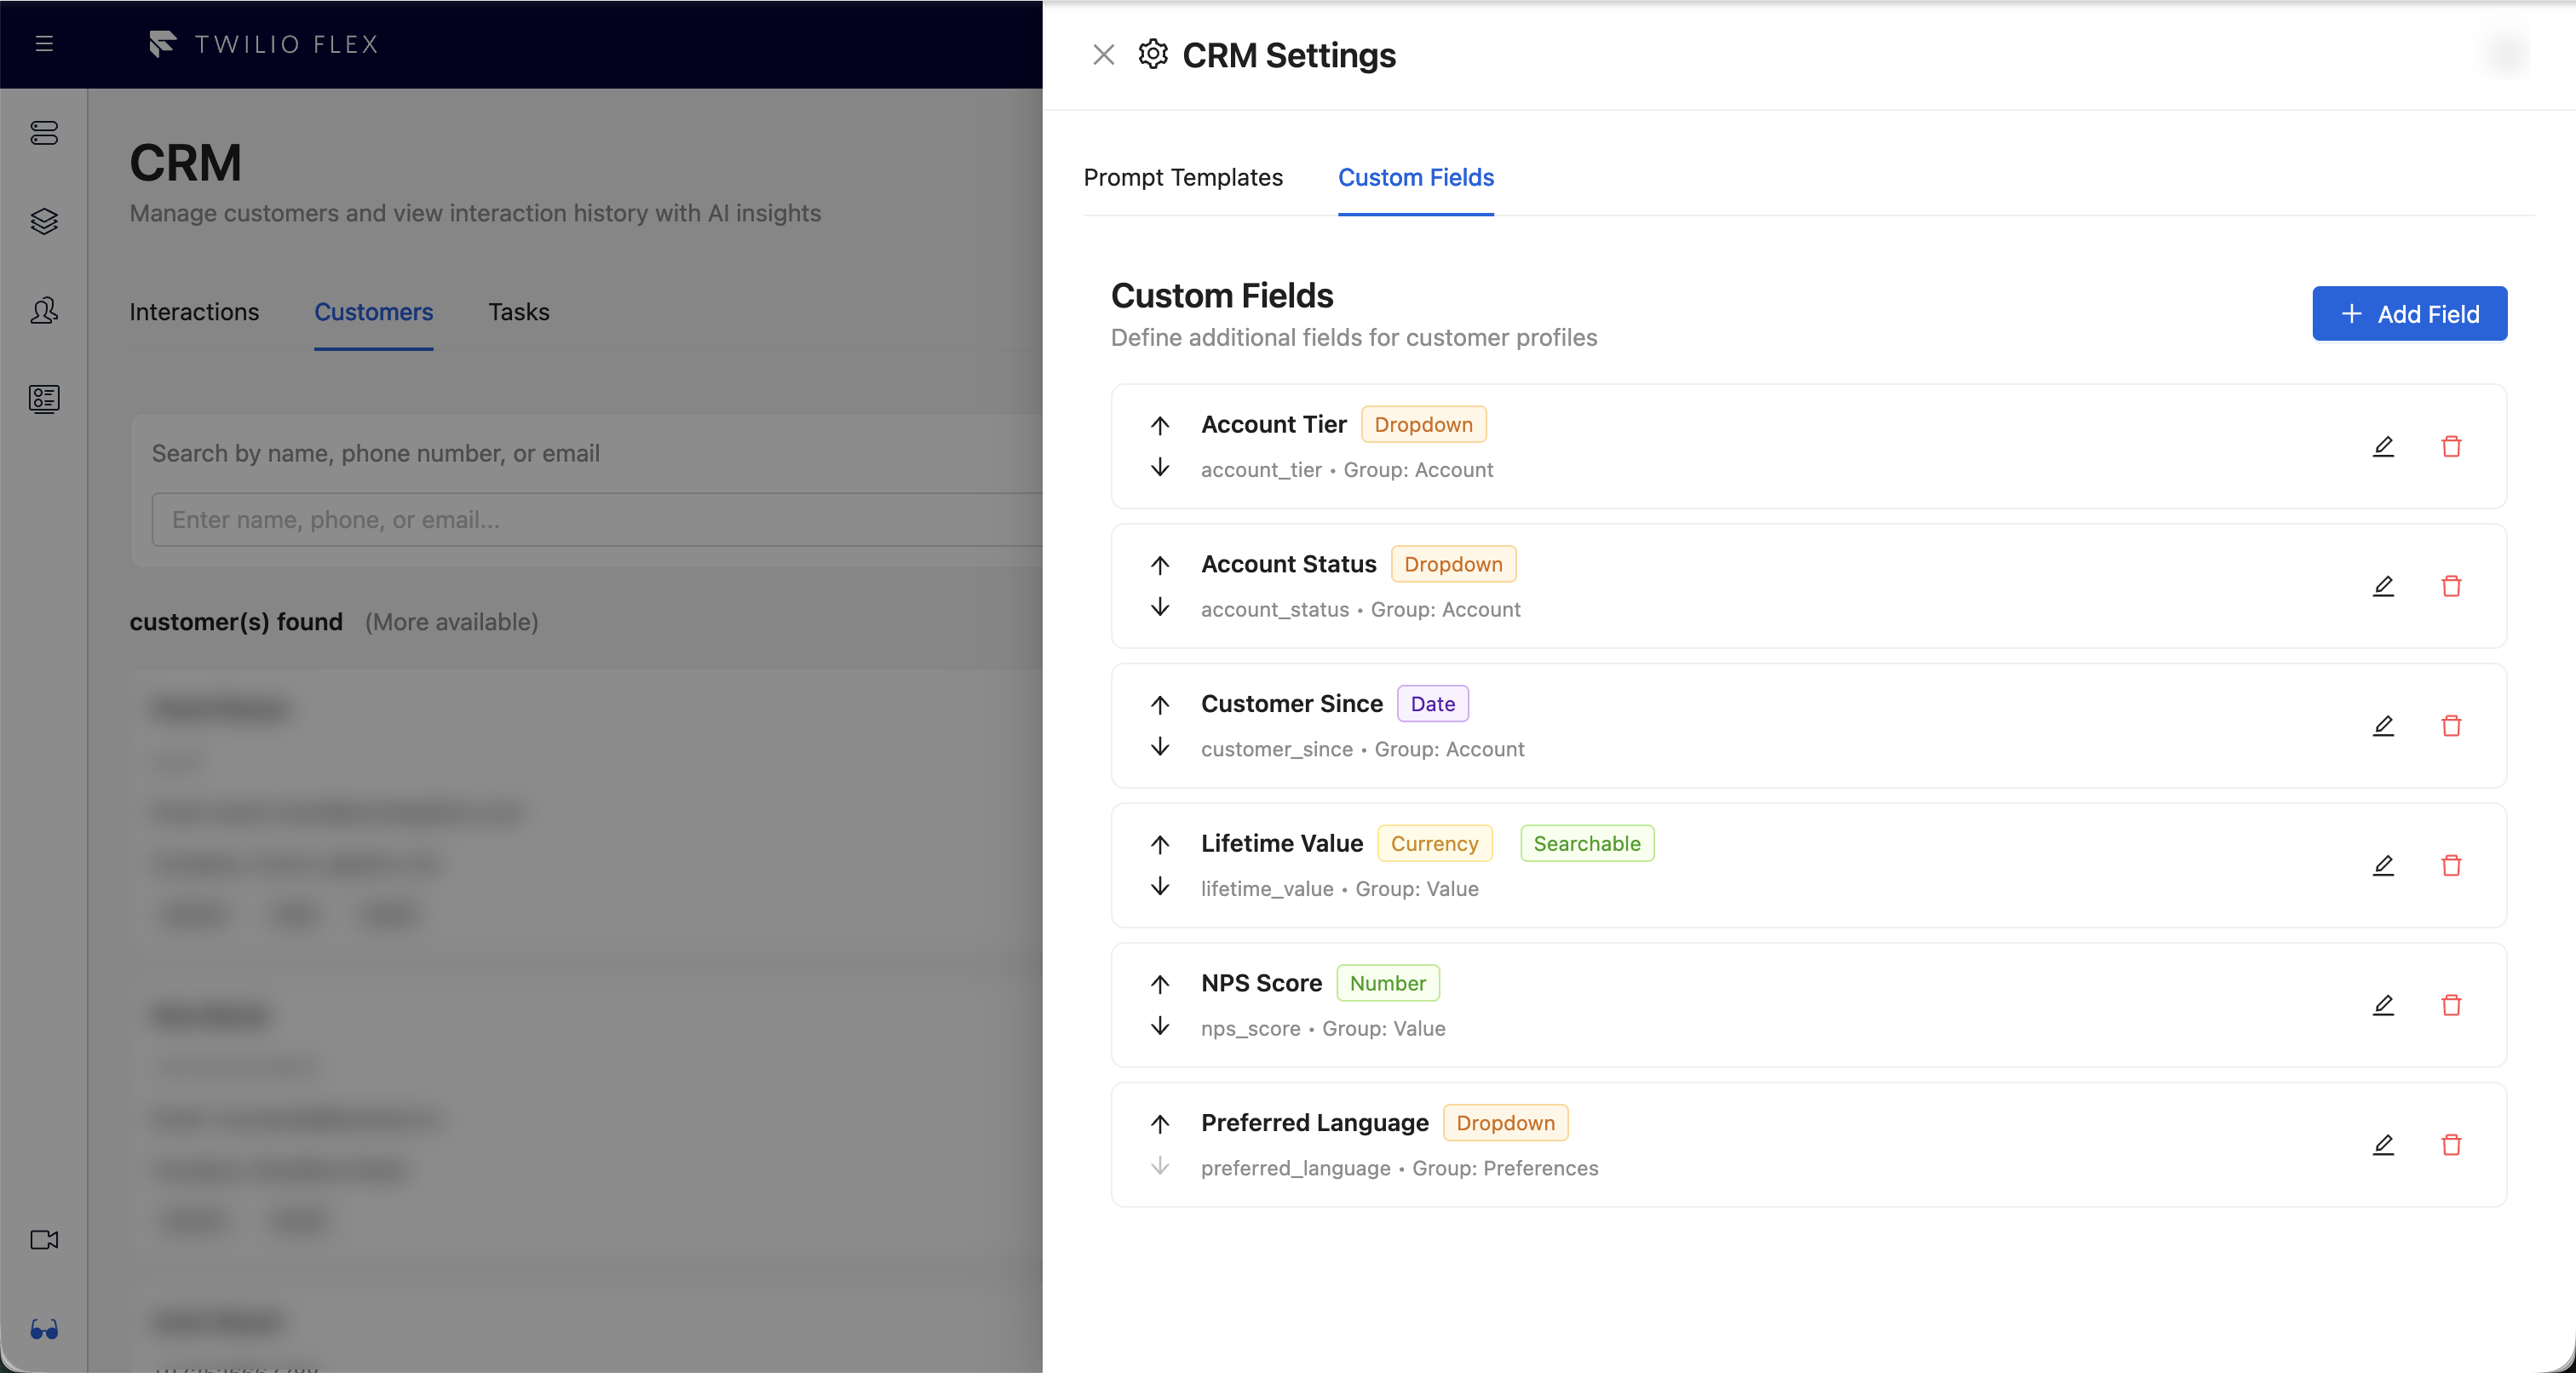Move Account Tier field up
This screenshot has height=1373, width=2576.
(1160, 425)
